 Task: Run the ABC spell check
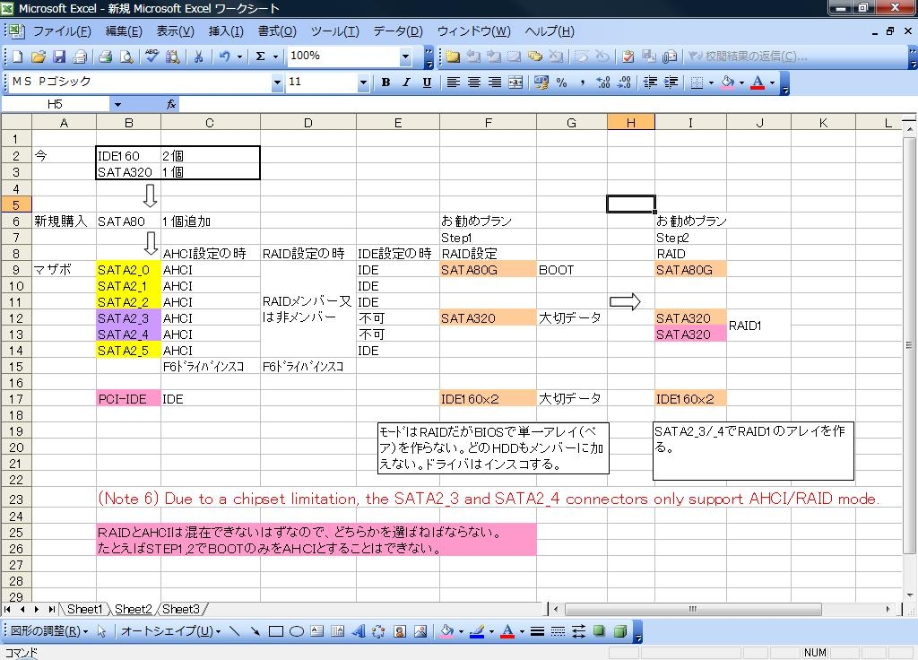tap(152, 56)
